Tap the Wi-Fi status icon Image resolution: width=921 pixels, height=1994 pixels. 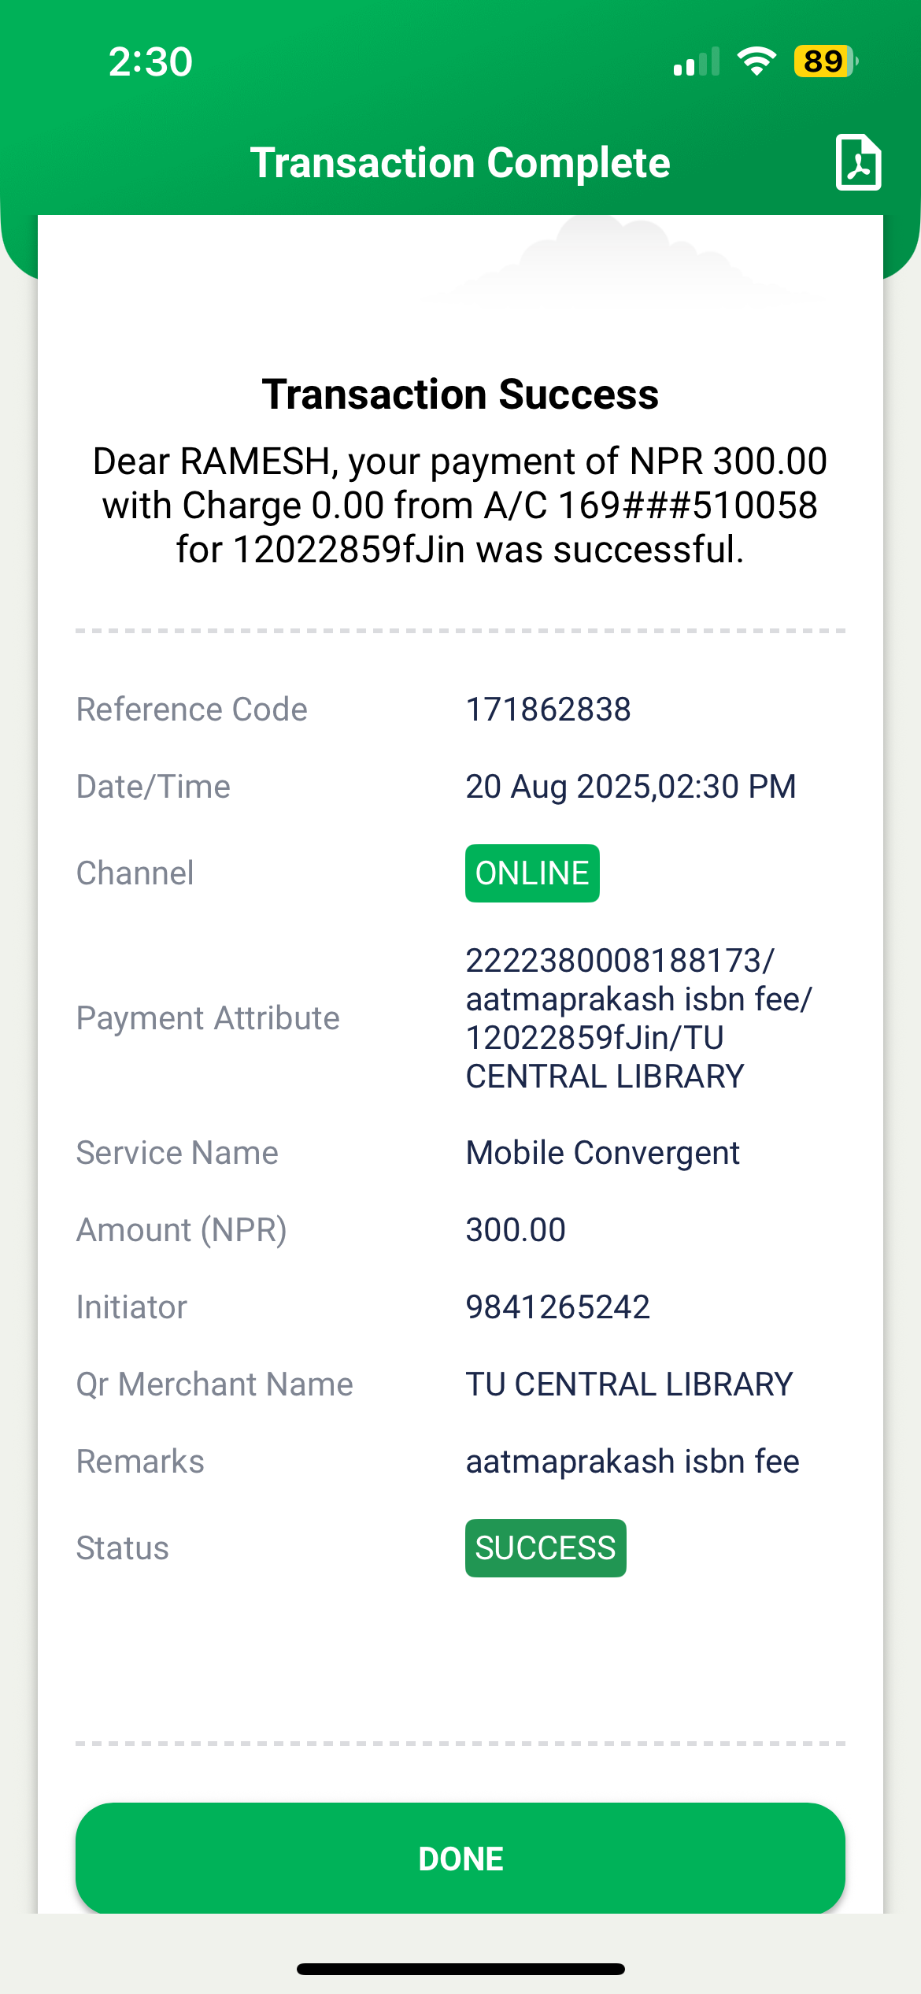click(x=756, y=61)
